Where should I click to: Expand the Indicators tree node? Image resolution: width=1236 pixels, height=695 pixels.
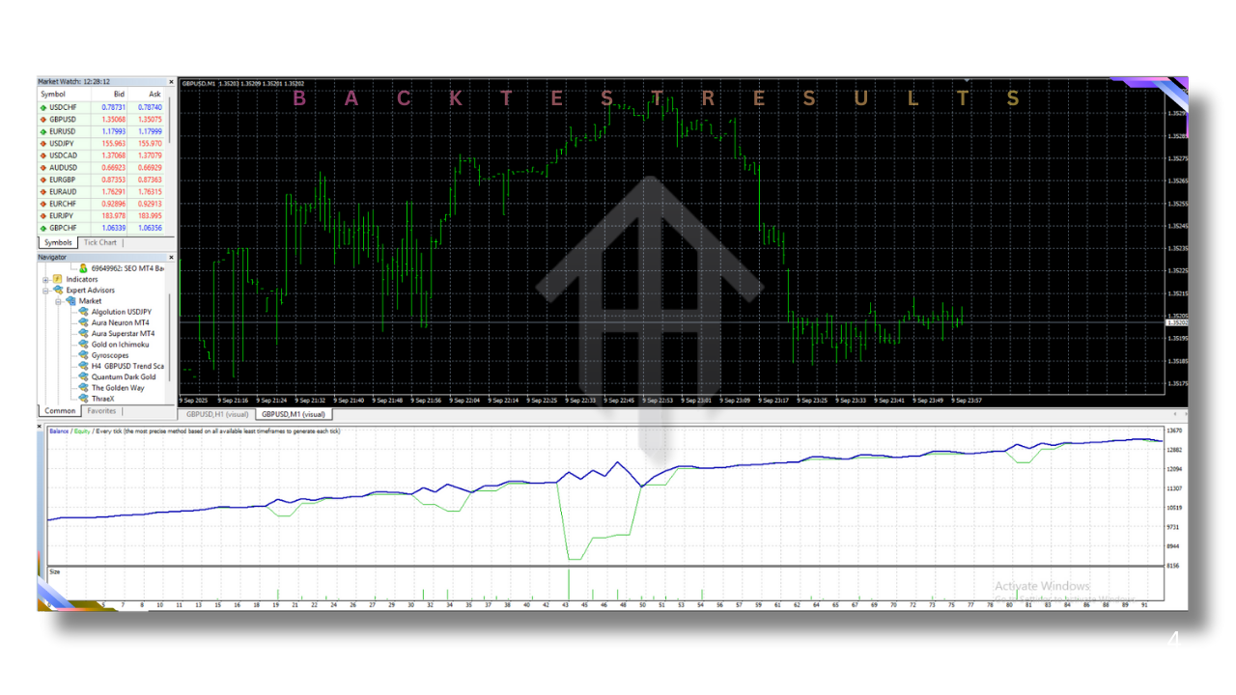43,279
